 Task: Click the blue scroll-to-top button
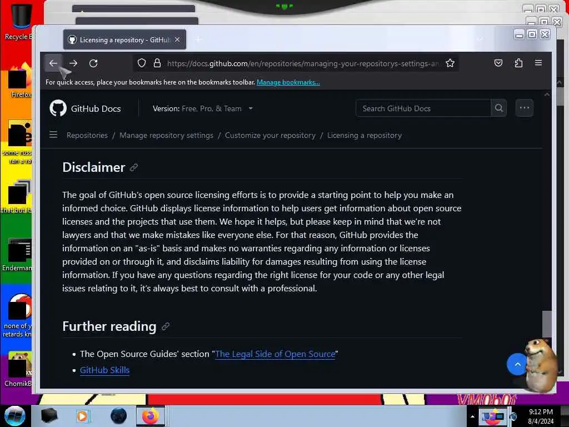click(x=517, y=364)
